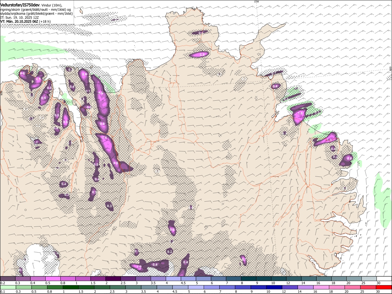Screen dimensions: 392x294
Task: Click label 30 in bottom legend row
Action: (x=378, y=292)
